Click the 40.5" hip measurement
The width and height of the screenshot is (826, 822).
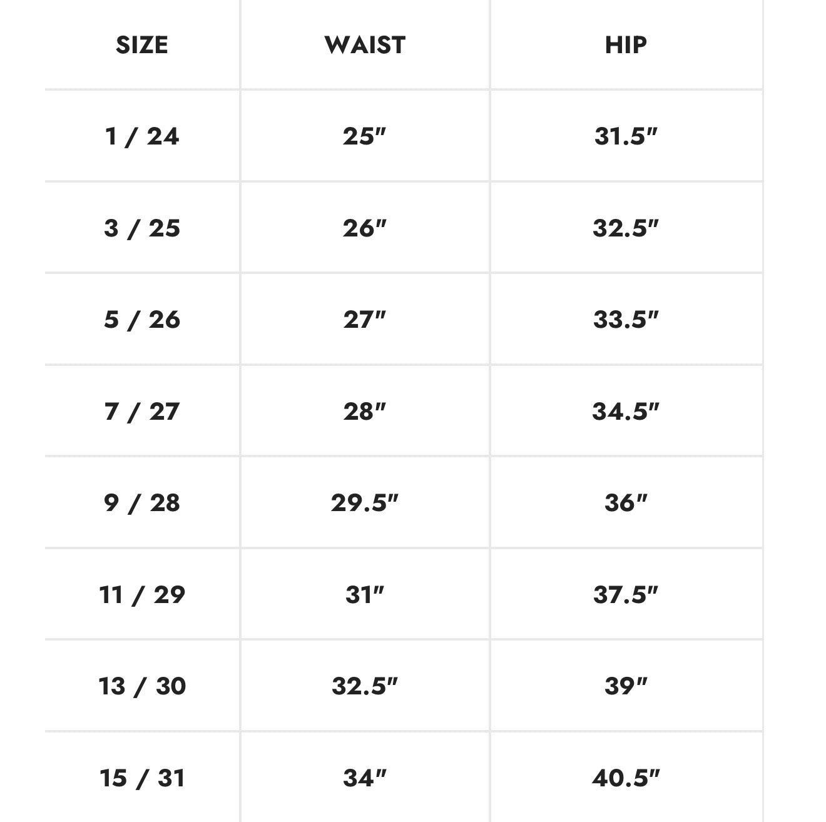626,778
